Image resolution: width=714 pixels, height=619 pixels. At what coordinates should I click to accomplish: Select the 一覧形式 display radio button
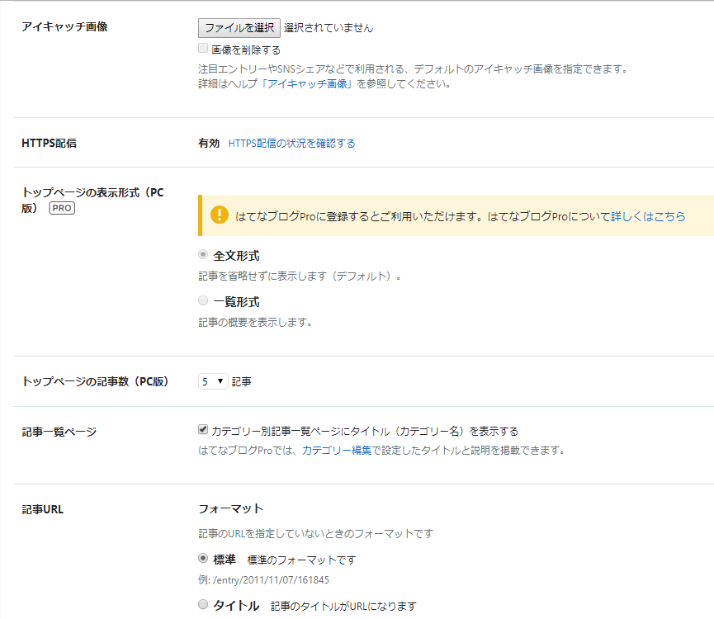pos(202,300)
